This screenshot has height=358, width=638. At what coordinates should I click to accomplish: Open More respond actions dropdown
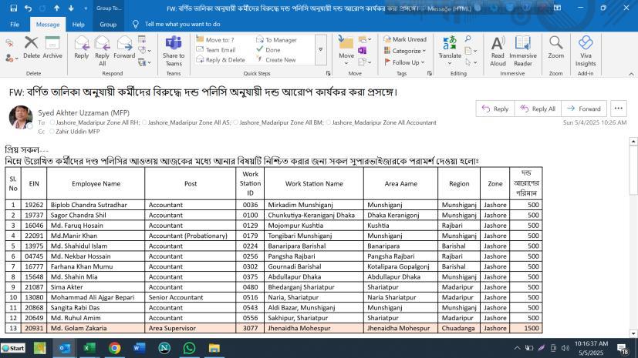[144, 62]
